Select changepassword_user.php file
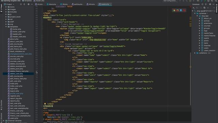Viewport: 218px width, 123px height. pos(21,54)
